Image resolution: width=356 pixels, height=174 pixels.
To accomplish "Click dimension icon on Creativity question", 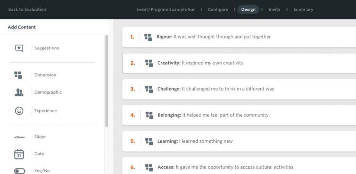I will (149, 63).
